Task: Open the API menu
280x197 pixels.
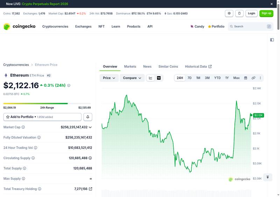Action: coord(150,27)
